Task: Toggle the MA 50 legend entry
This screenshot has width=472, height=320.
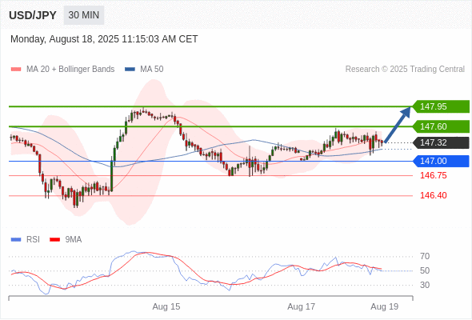Action: point(144,70)
